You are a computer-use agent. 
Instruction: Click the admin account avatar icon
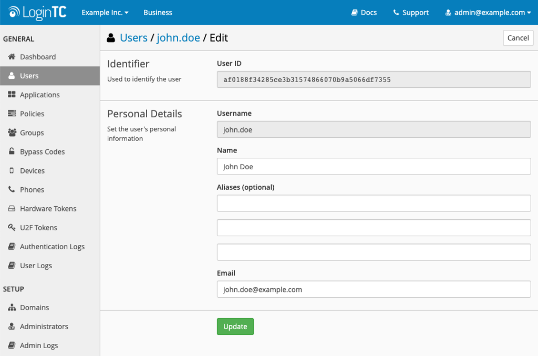[x=448, y=13]
